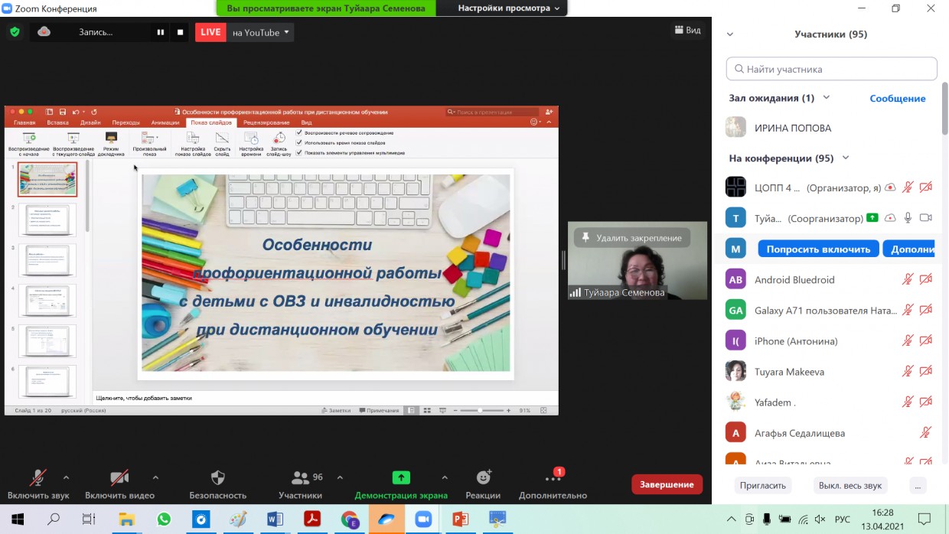Click the More (Дополнительно) dots icon

coord(553,479)
